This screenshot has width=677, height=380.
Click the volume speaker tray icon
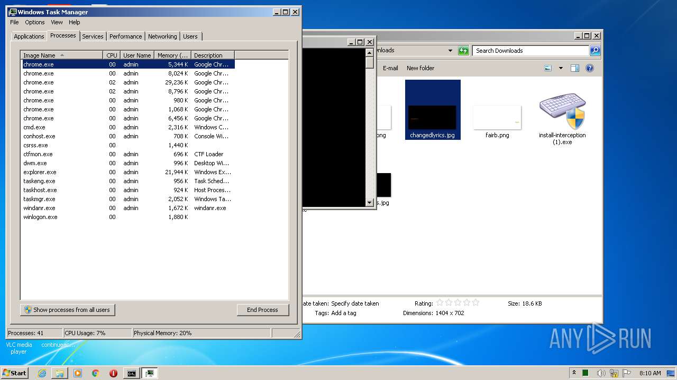601,373
